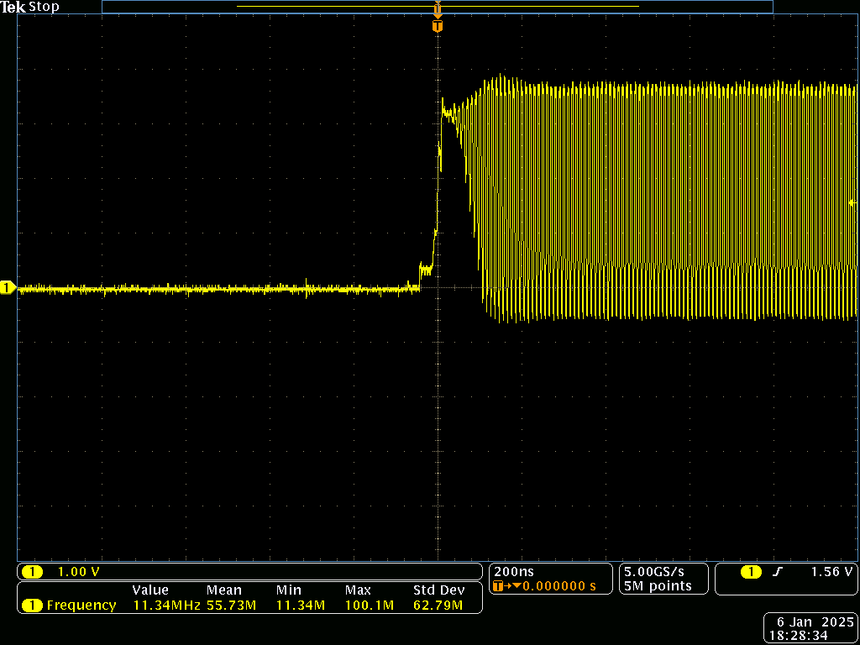Select the channel 1 badge beside 1.00 V
860x645 pixels.
[x=32, y=571]
